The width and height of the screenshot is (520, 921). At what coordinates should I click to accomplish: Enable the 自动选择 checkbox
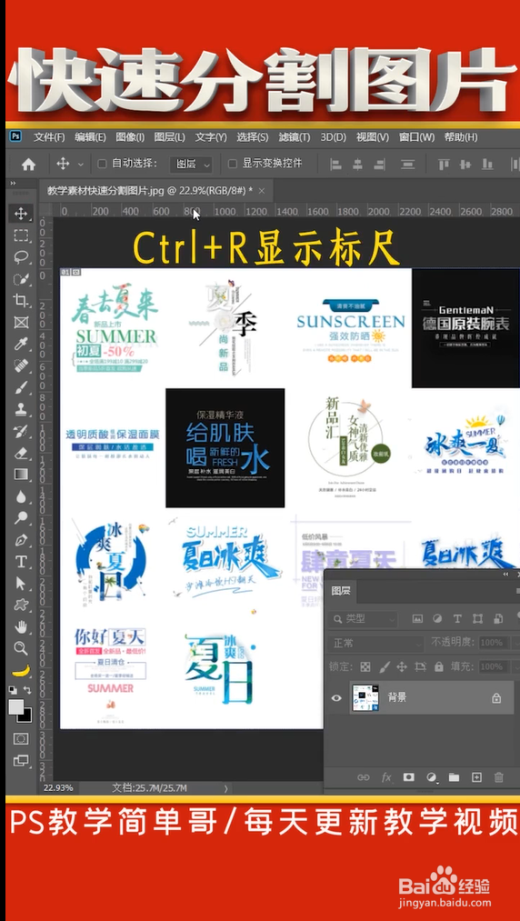[x=102, y=164]
